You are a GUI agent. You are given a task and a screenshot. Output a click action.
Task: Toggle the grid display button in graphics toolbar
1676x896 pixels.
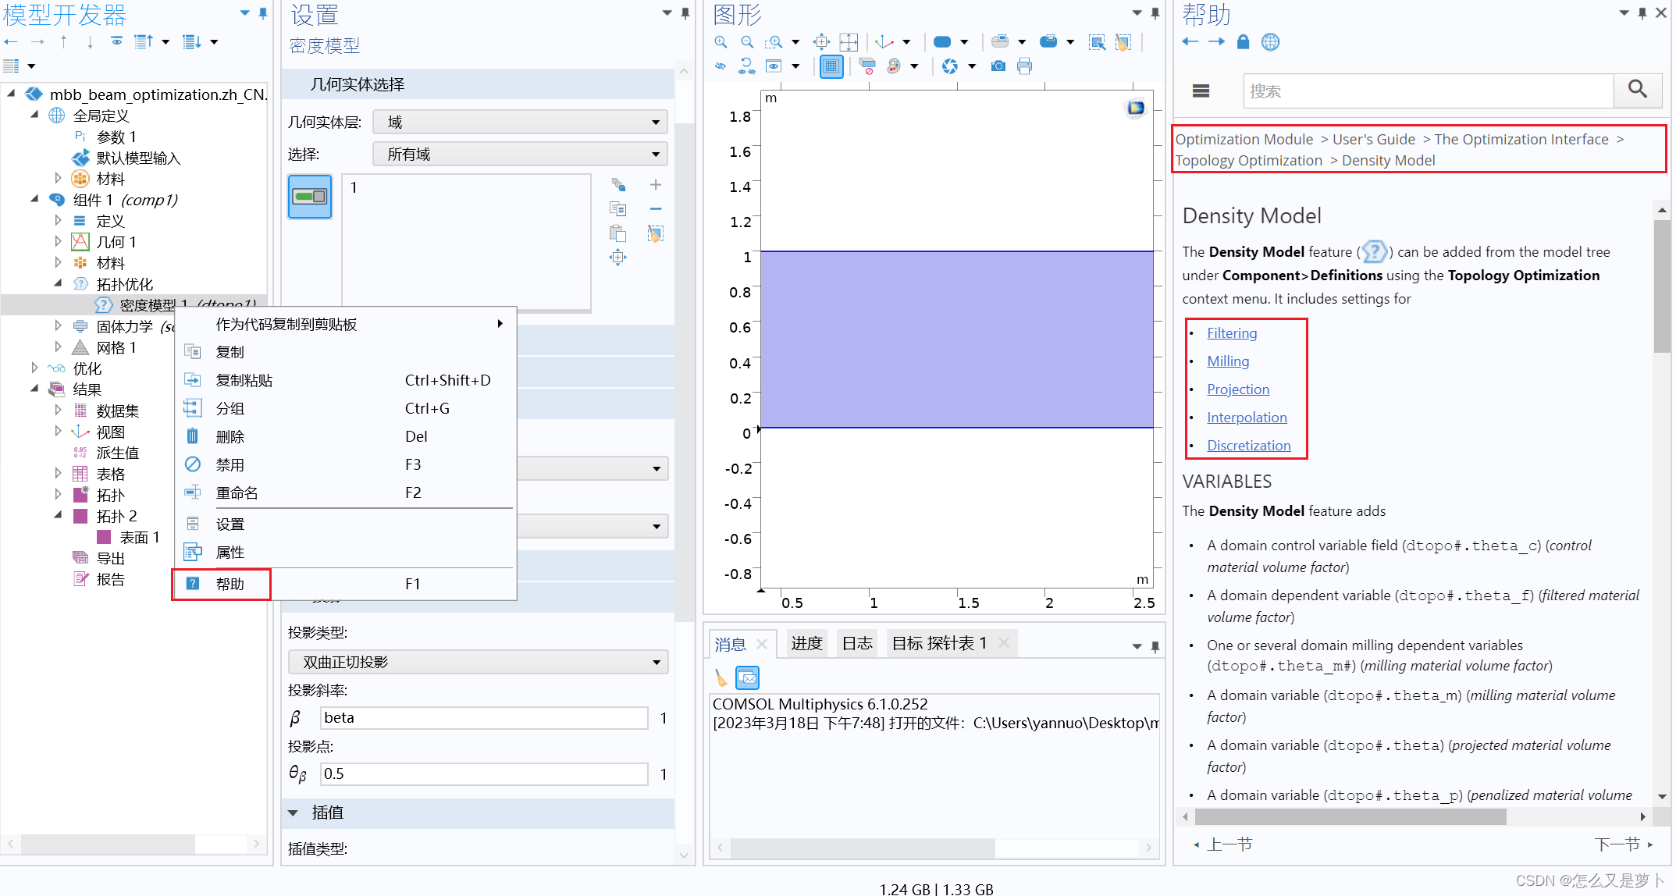point(831,66)
